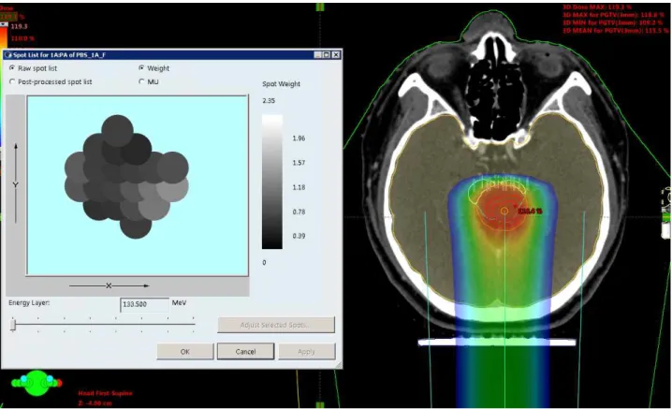Minimize the Spot List dialog

[317, 55]
